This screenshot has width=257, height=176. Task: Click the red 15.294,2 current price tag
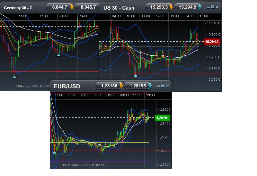tap(212, 42)
